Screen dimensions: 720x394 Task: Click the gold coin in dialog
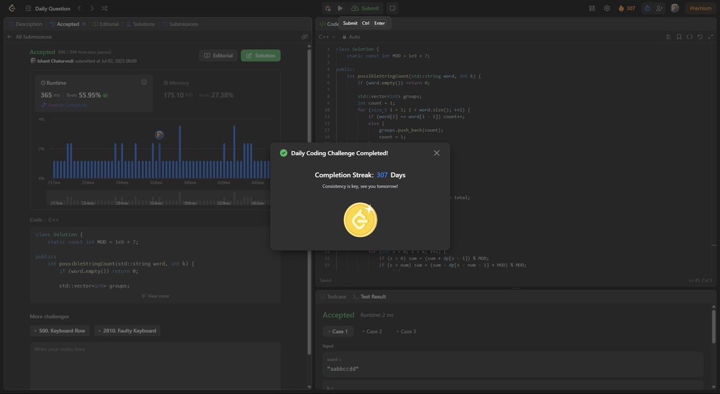pos(360,219)
